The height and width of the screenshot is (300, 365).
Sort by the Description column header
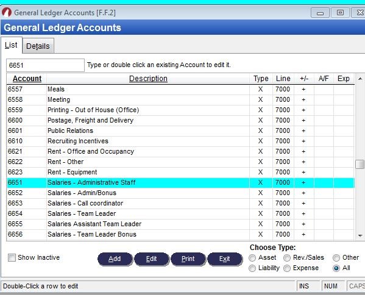click(x=148, y=79)
